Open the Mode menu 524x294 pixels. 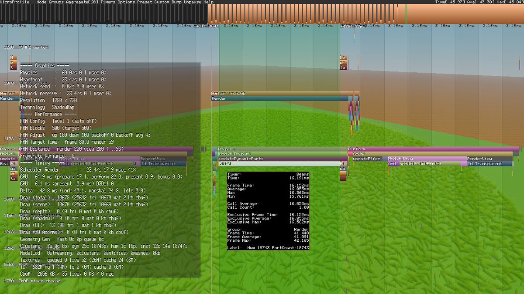[x=41, y=2]
